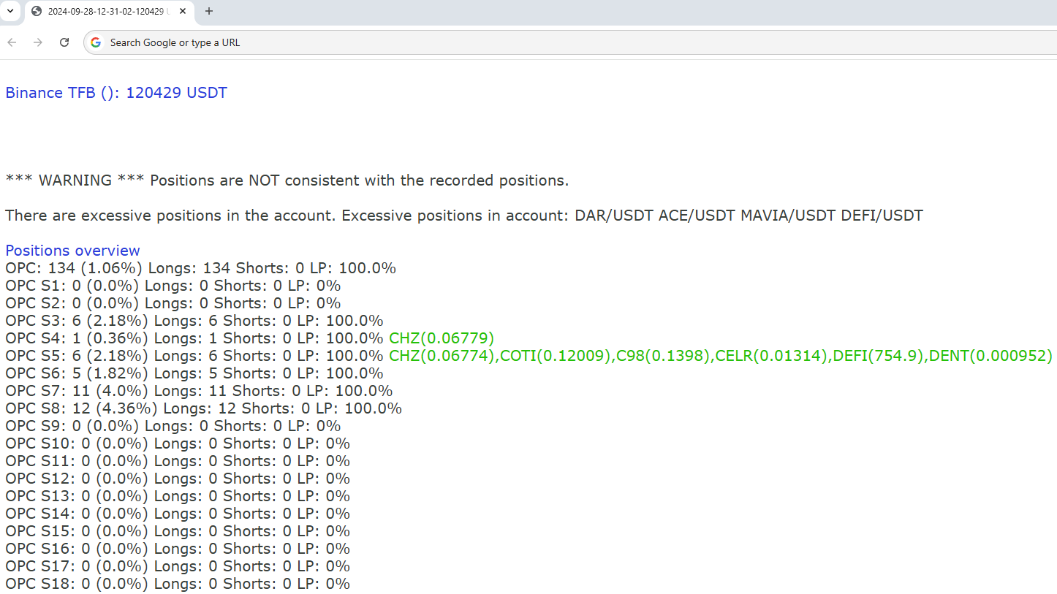
Task: Reload the current page
Action: (x=64, y=42)
